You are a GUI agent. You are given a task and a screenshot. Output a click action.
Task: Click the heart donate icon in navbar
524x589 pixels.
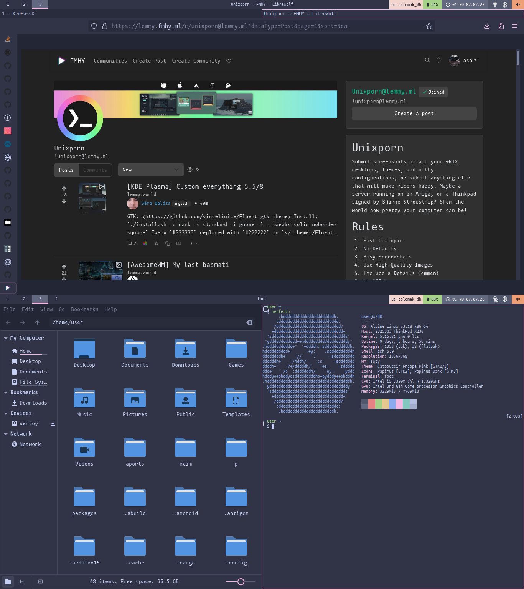point(229,61)
